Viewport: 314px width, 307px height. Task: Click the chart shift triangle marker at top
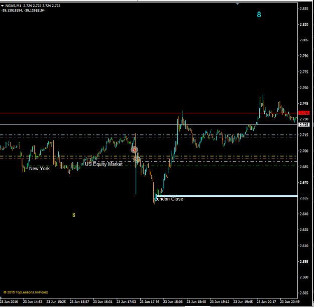pyautogui.click(x=238, y=4)
